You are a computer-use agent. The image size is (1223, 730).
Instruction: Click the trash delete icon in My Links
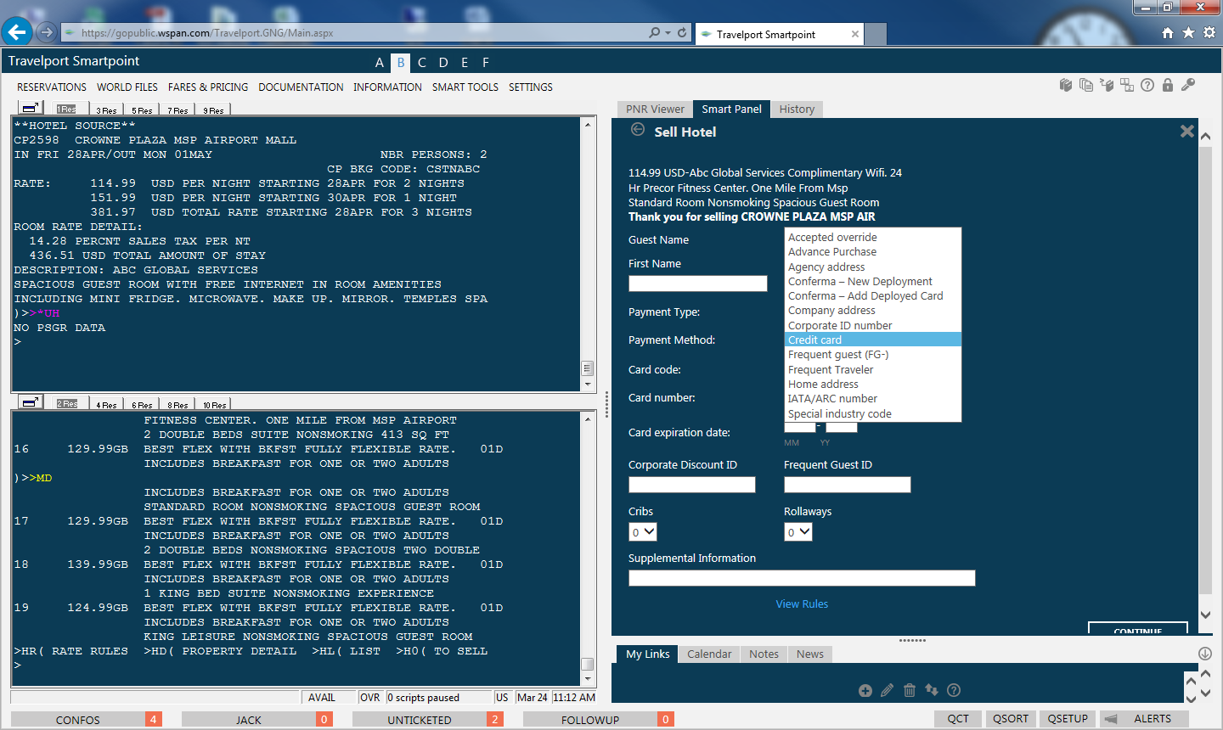click(910, 691)
